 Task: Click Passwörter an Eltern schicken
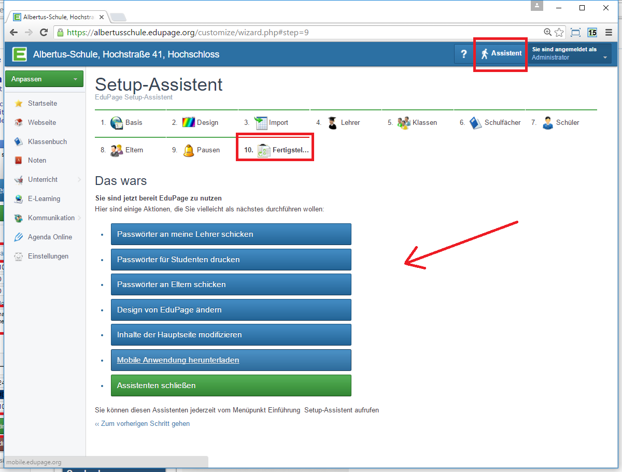[231, 284]
